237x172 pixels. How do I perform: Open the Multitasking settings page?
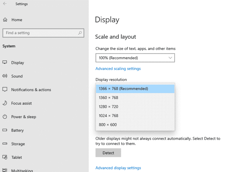tap(22, 170)
